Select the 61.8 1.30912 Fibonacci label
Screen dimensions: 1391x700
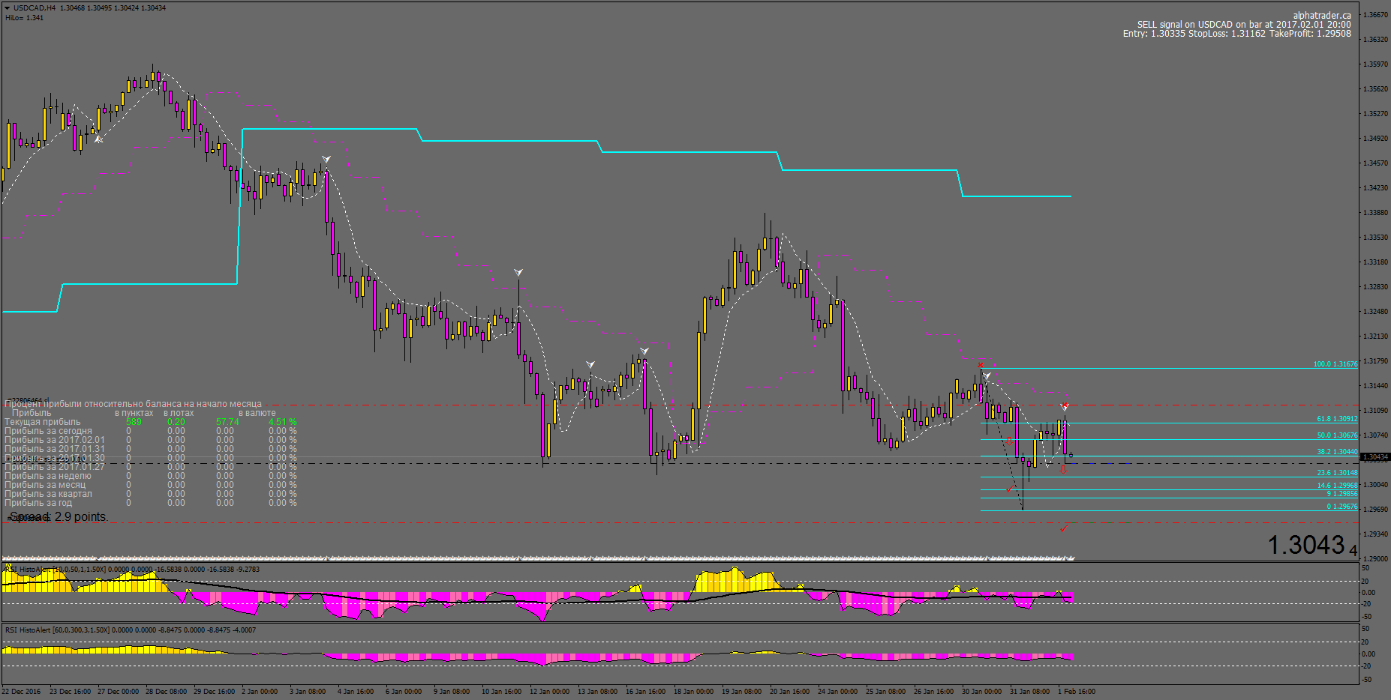coord(1337,419)
